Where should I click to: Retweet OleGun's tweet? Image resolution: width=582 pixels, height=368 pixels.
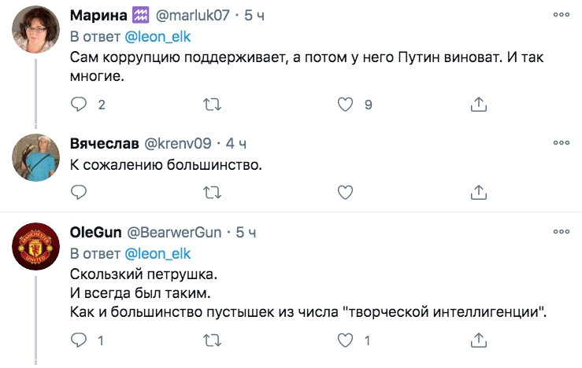point(212,340)
